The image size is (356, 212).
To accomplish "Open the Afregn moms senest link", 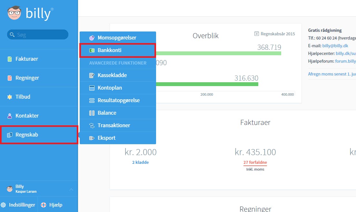I will (332, 74).
